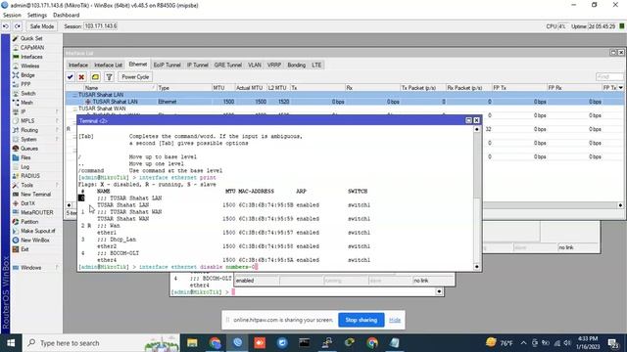Open CAPsMAN from the sidebar
Screen dimensions: 627x352
coord(32,48)
